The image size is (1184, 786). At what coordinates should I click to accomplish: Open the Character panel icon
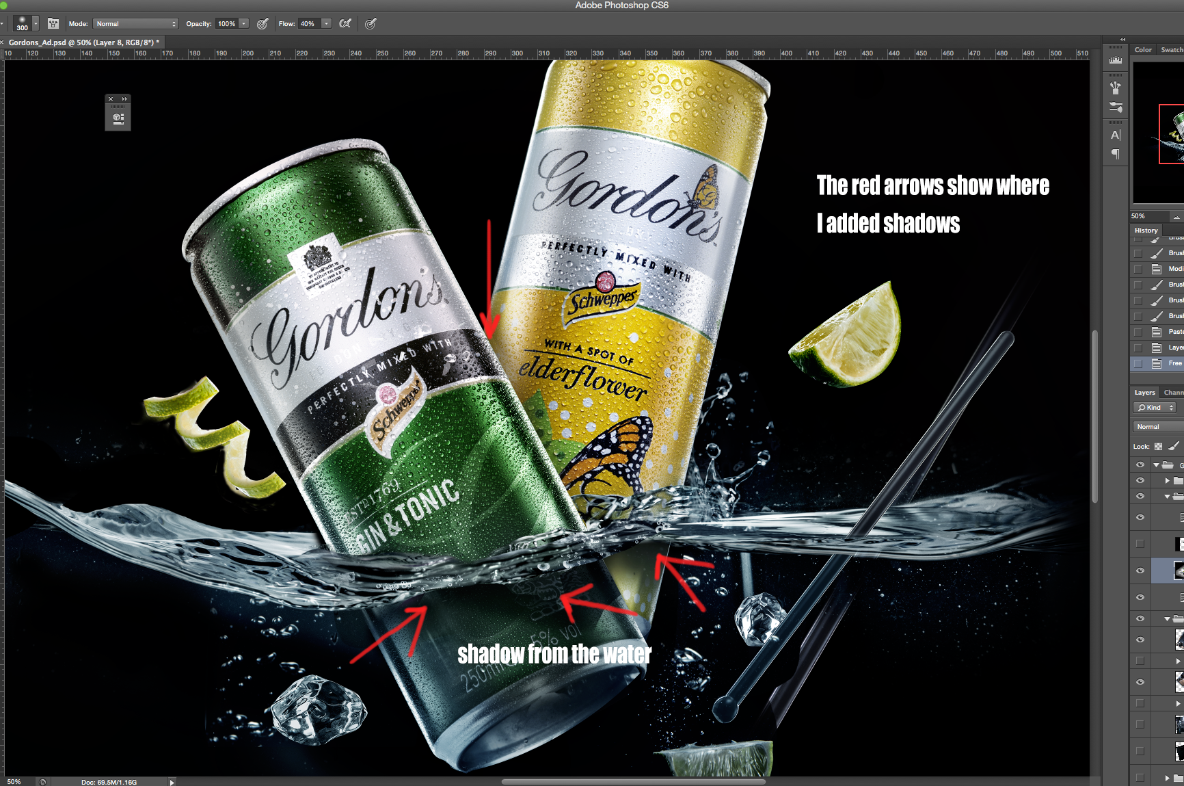pos(1116,135)
